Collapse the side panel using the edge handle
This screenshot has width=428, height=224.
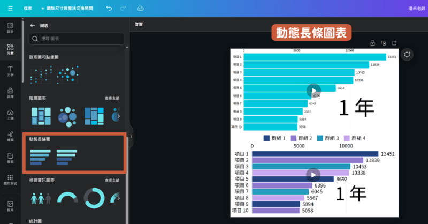[x=131, y=137]
